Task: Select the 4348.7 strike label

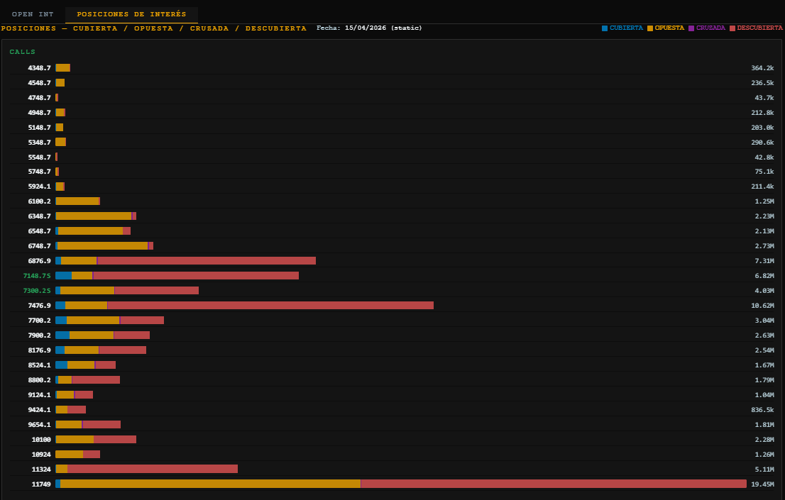Action: pyautogui.click(x=39, y=68)
